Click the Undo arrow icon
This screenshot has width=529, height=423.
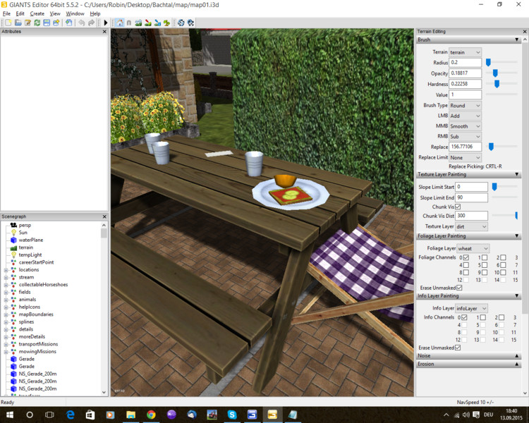click(x=82, y=23)
